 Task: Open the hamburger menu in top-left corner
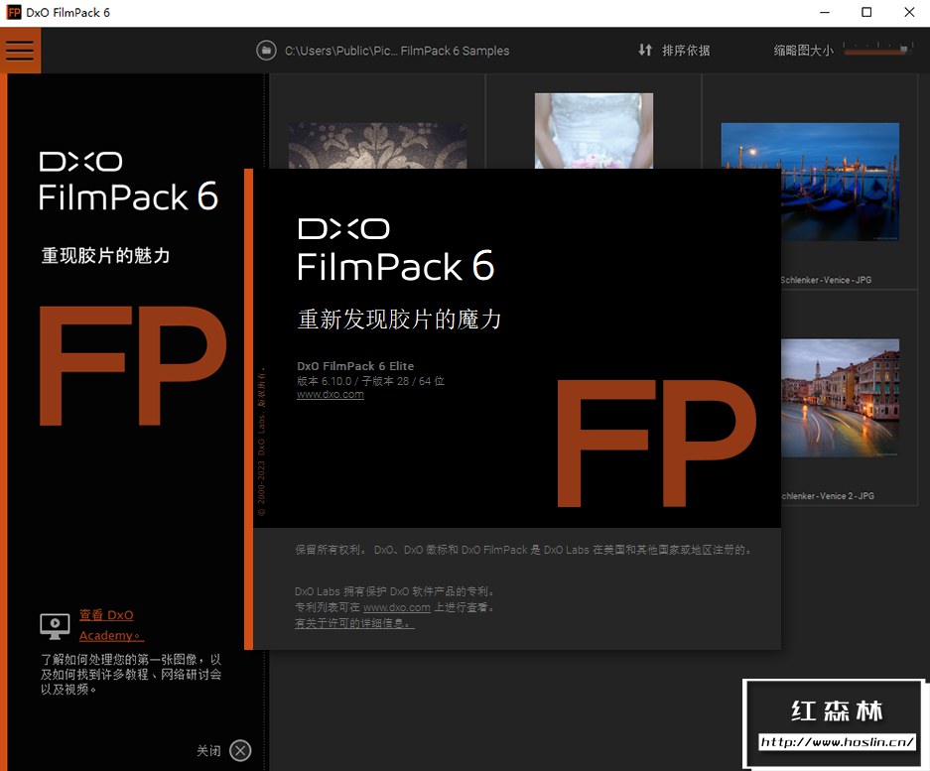click(20, 50)
